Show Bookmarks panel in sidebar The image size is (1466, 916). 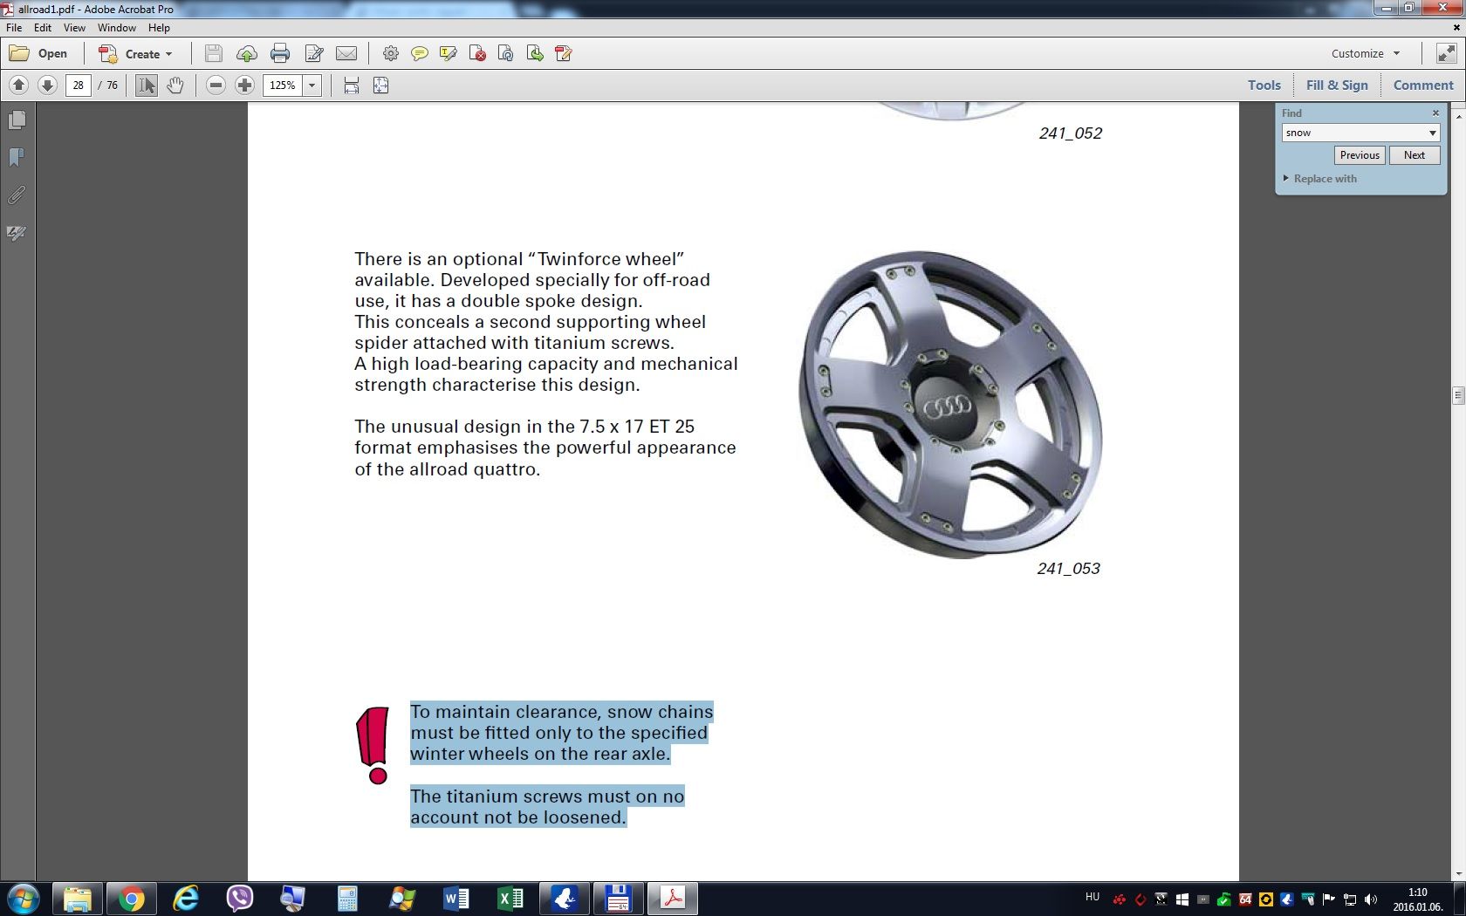[x=17, y=158]
